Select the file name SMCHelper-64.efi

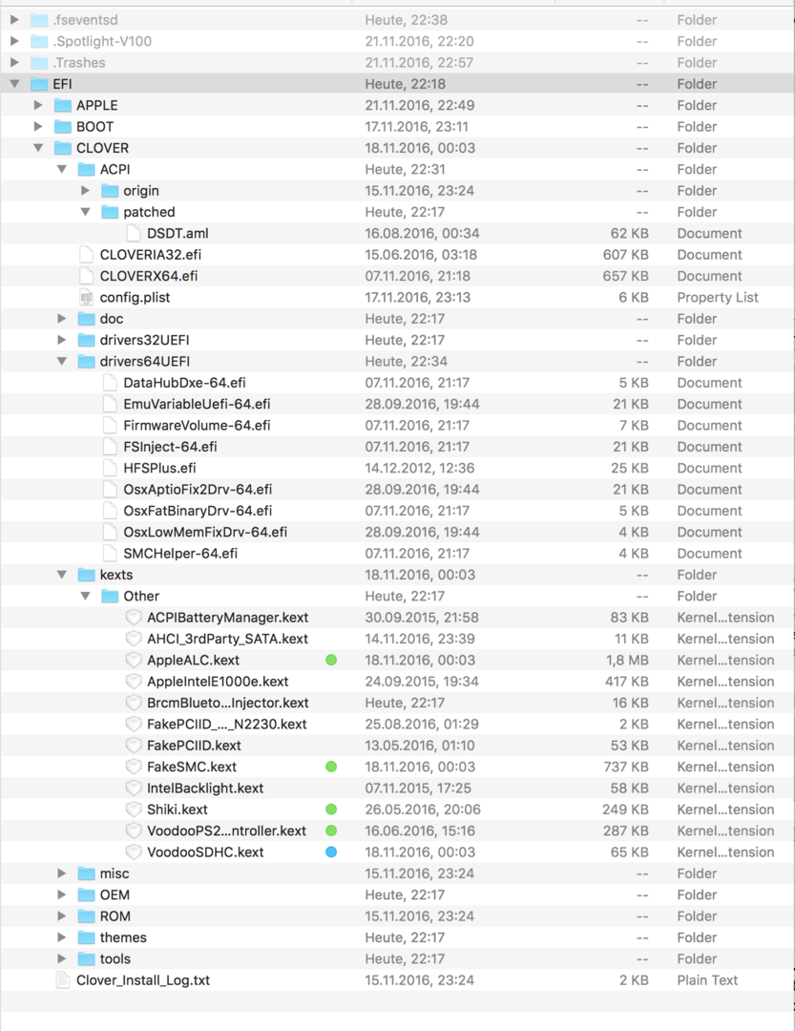[180, 554]
